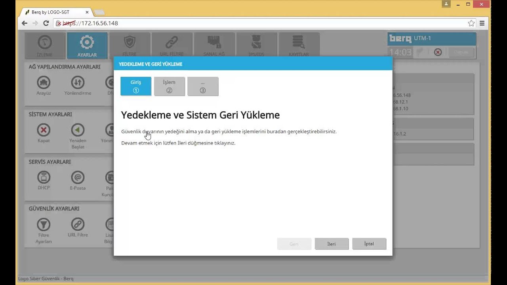
Task: Click the AĞ YAPILANDIRMA AYARLARI heading
Action: tap(65, 67)
